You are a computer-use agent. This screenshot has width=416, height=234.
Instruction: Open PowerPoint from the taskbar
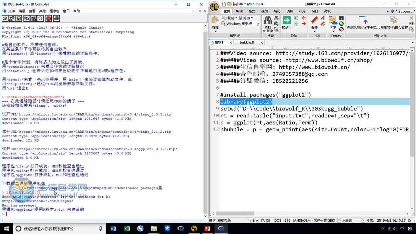[207, 228]
